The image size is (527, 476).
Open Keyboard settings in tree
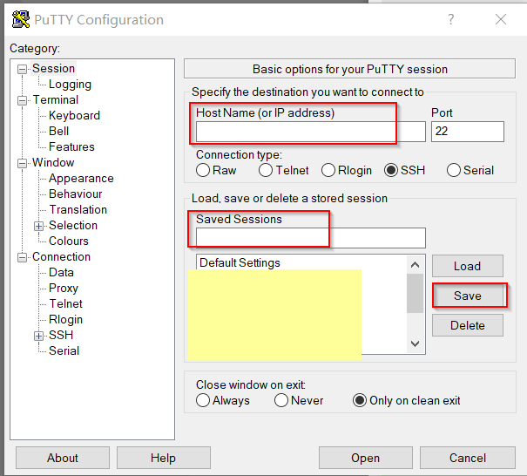pos(74,115)
